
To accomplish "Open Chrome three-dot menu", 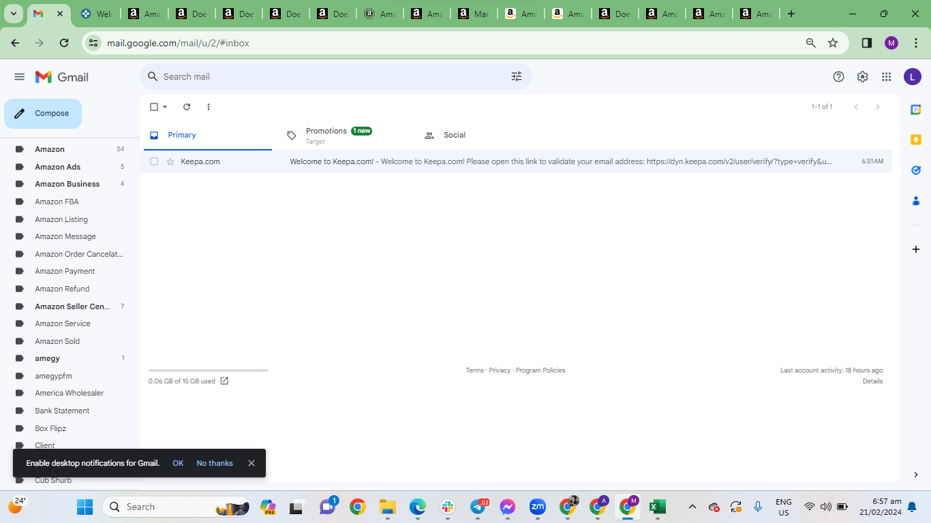I will pyautogui.click(x=916, y=43).
